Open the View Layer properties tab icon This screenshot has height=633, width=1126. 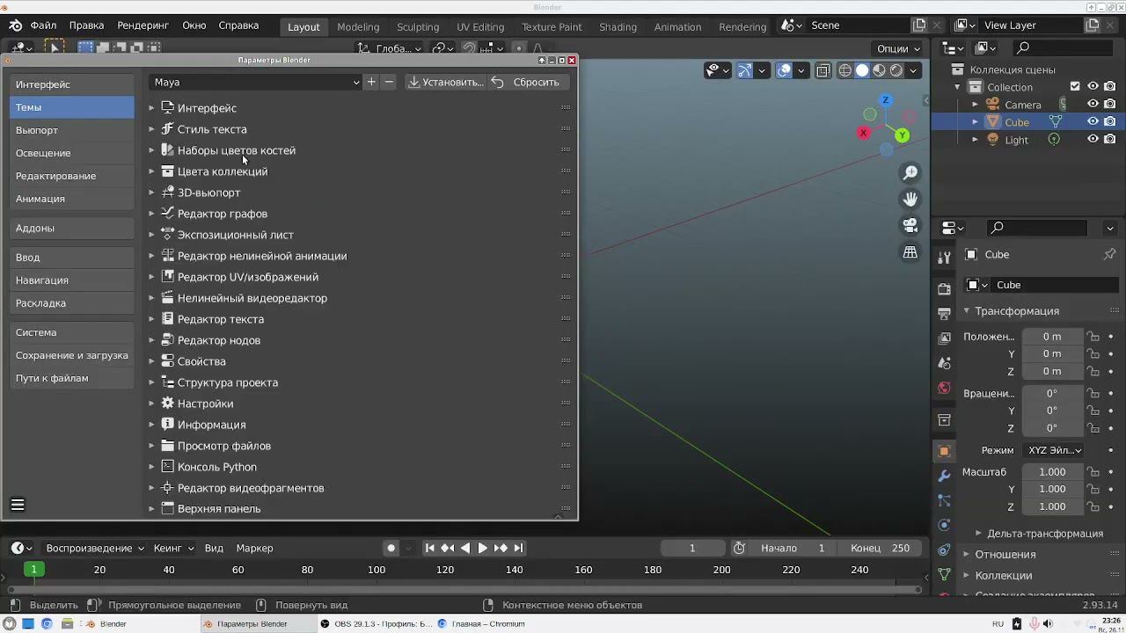[x=944, y=338]
